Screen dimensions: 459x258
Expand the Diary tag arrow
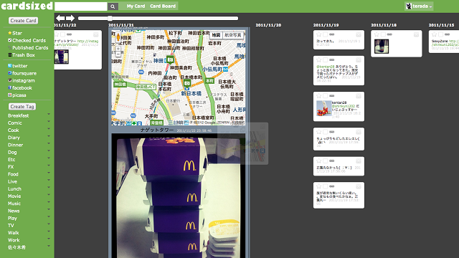point(49,136)
